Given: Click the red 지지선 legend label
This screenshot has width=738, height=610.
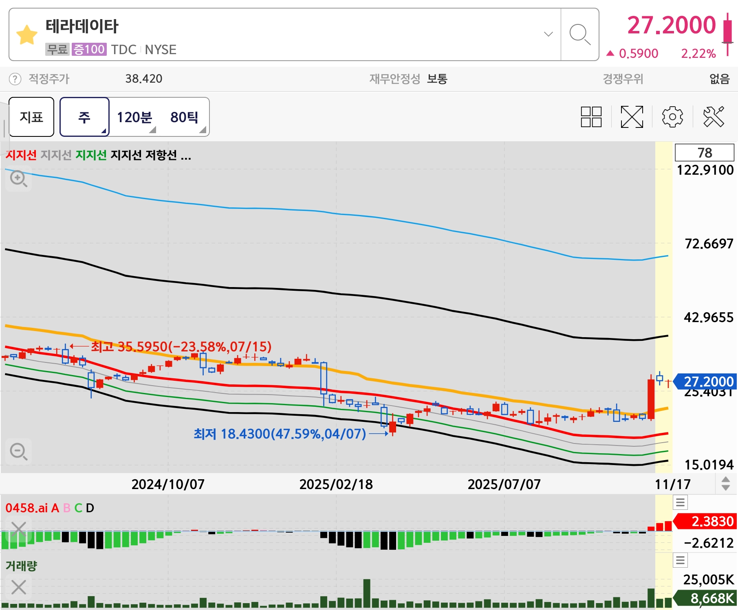Looking at the screenshot, I should pyautogui.click(x=21, y=155).
